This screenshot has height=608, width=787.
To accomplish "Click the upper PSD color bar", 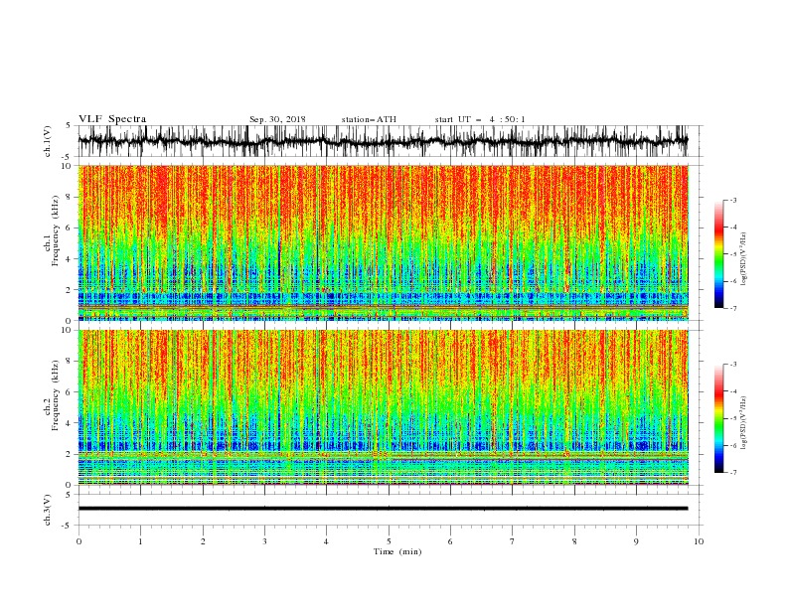I will coord(718,254).
